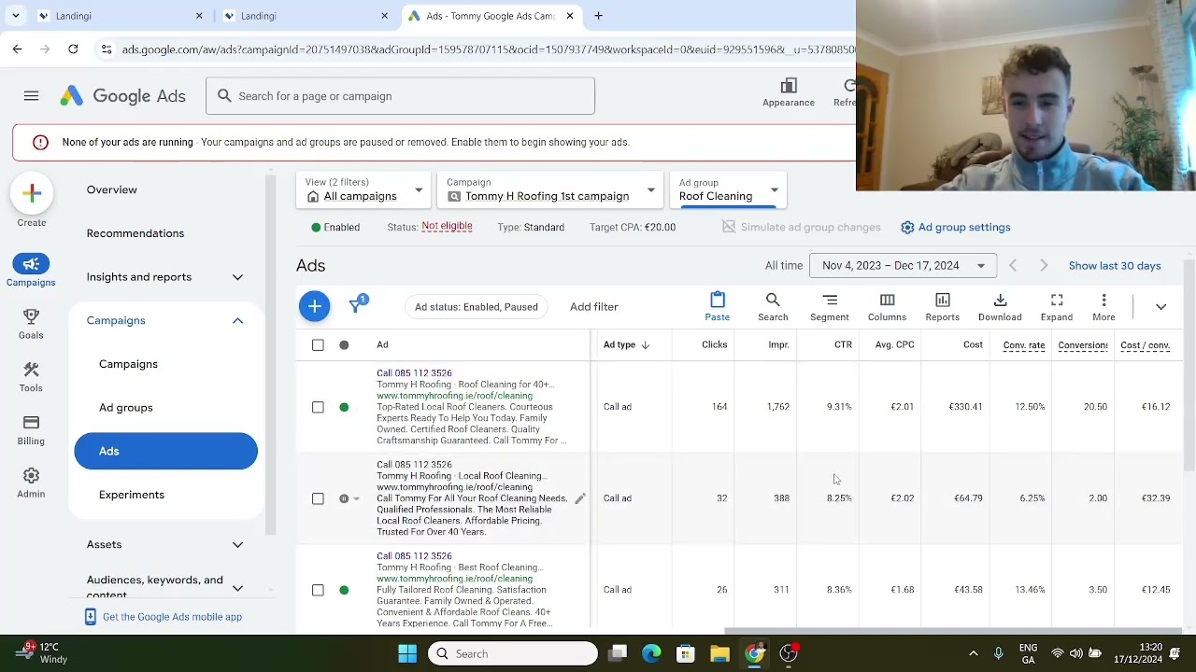The width and height of the screenshot is (1196, 672).
Task: Tick the select-all ads header checkbox
Action: click(x=318, y=345)
